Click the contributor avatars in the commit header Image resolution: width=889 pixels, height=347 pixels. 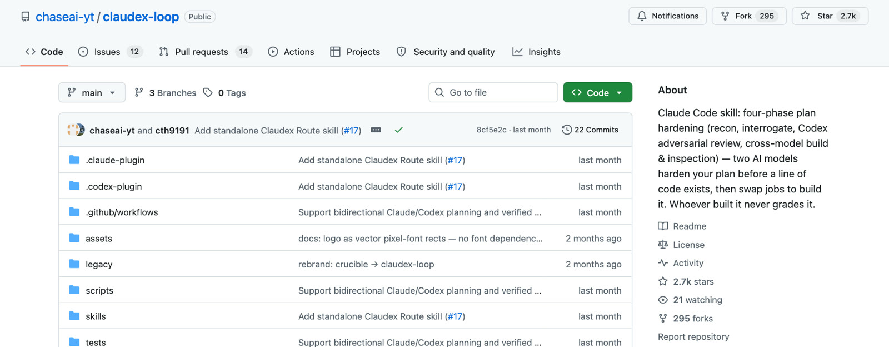(x=76, y=130)
